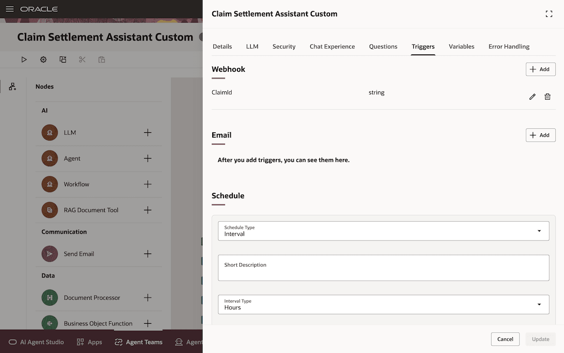
Task: Select the Business Object Function label
Action: 98,323
